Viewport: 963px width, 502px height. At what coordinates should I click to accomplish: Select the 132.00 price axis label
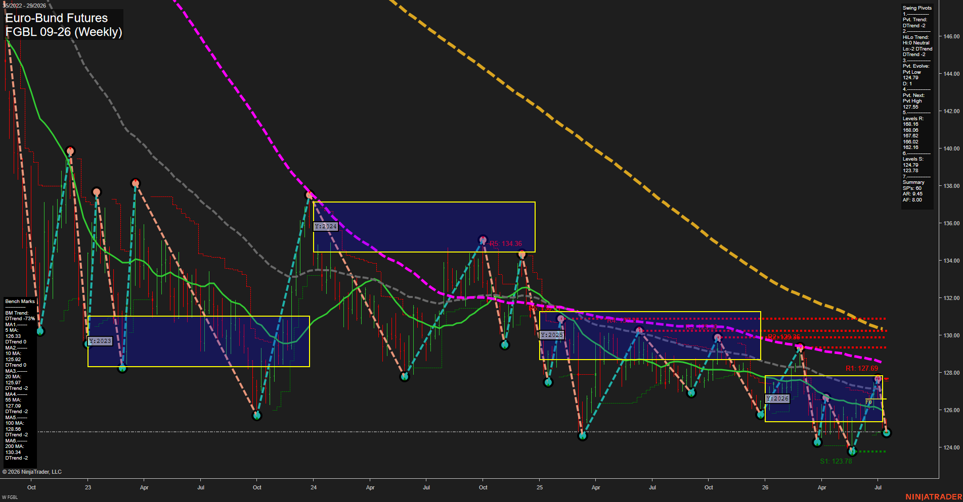951,298
